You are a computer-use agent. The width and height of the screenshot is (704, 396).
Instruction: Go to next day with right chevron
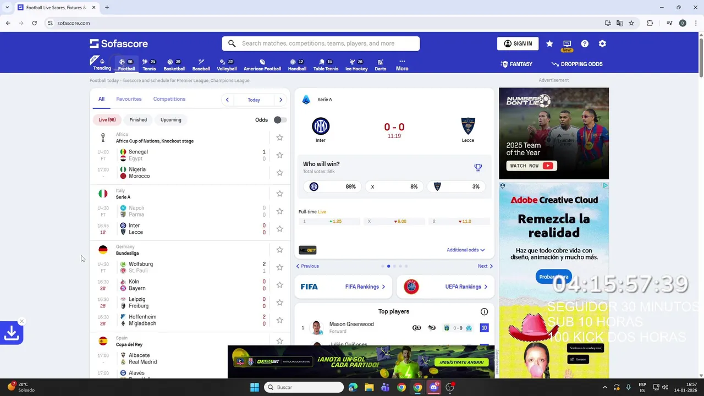click(x=280, y=100)
